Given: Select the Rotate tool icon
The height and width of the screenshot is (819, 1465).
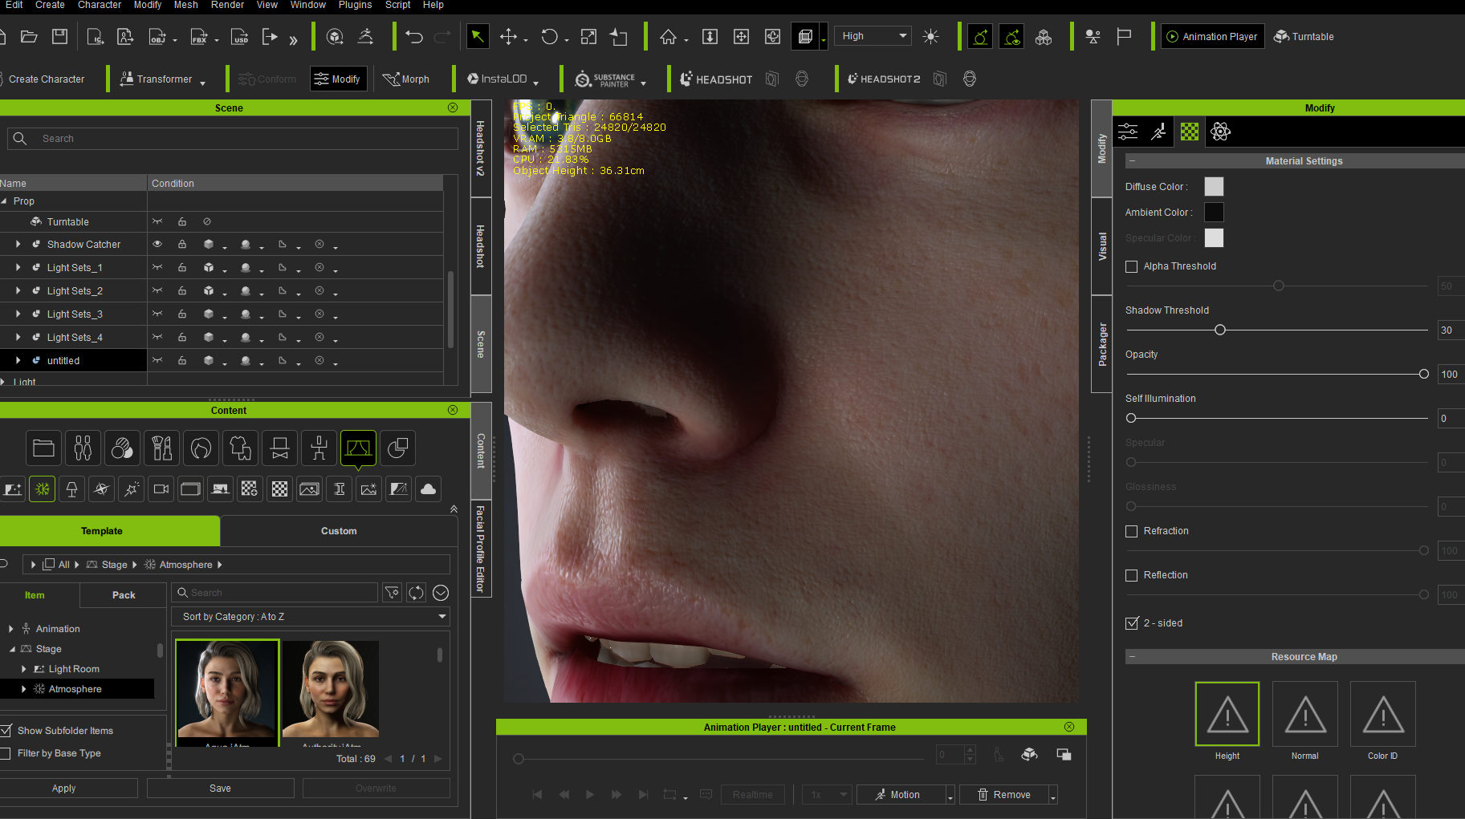Looking at the screenshot, I should point(549,36).
